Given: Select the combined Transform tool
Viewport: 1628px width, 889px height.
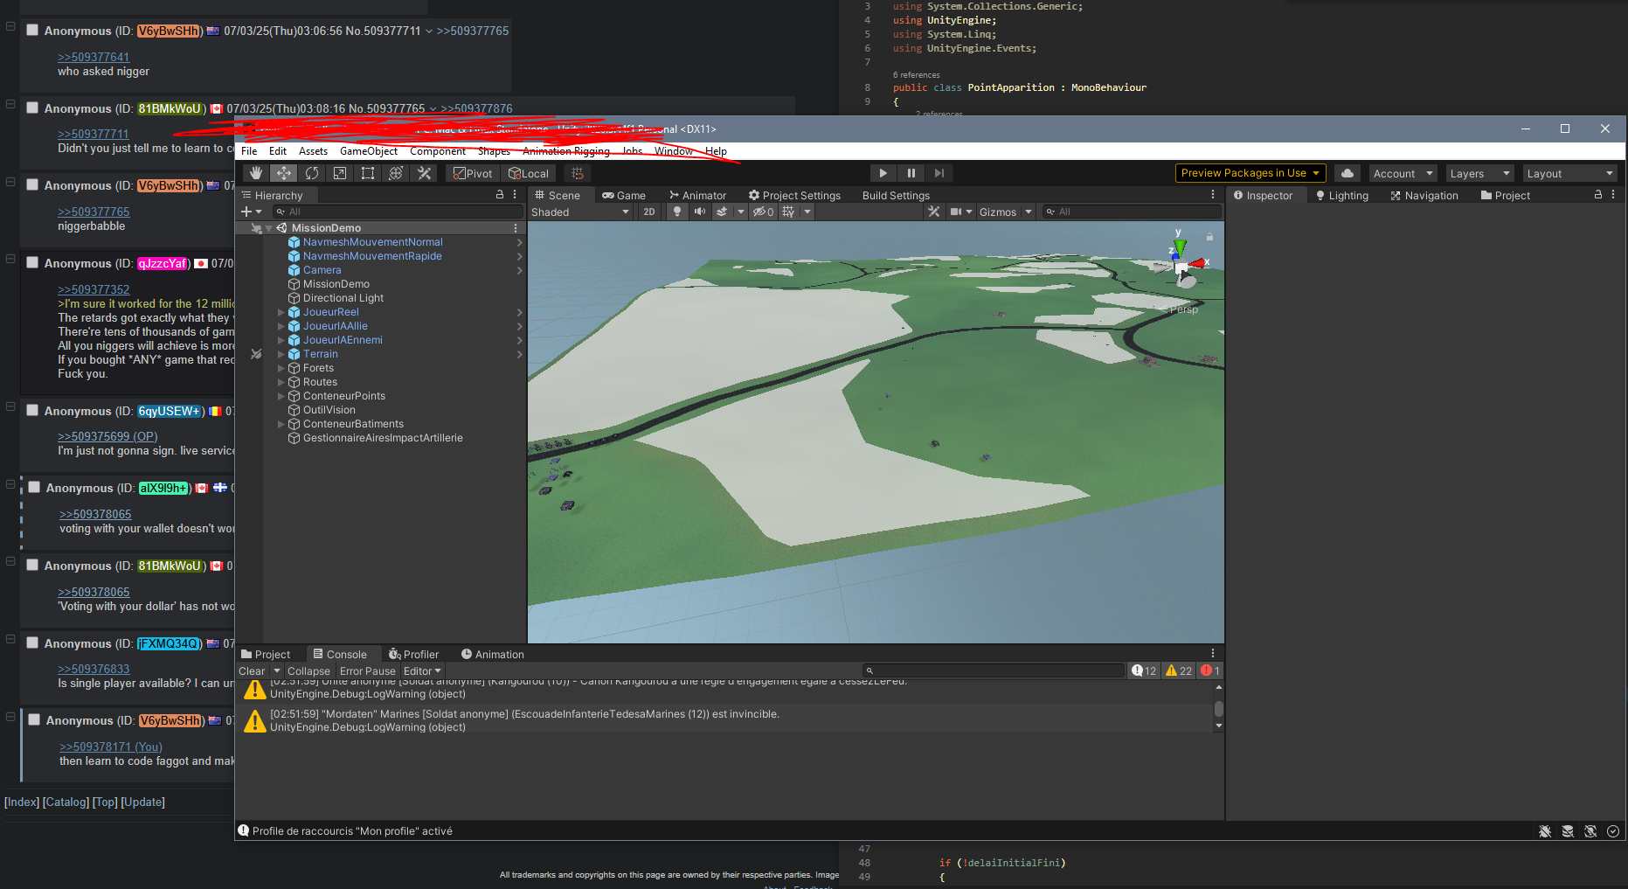Looking at the screenshot, I should click(396, 173).
